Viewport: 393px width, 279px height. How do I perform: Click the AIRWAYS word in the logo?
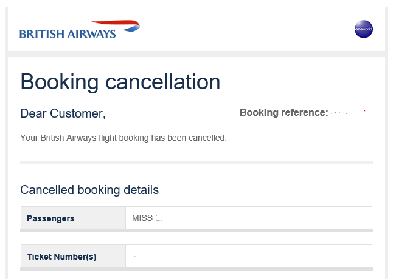pos(92,34)
